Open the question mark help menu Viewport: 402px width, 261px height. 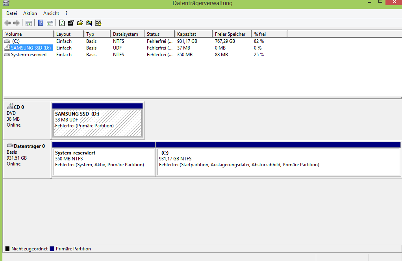point(67,13)
